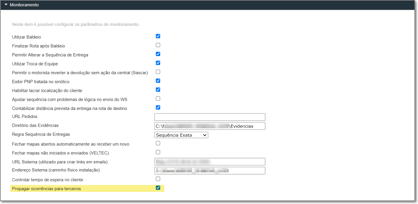Click the URL Sistema input field

[x=210, y=162]
